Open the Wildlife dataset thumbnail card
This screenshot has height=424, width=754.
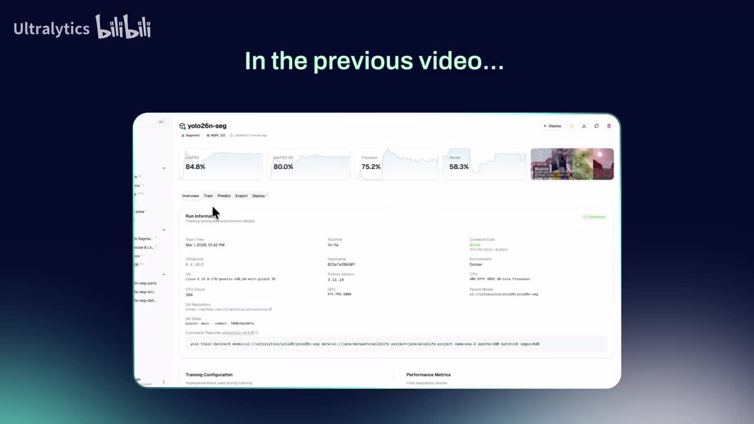(572, 164)
